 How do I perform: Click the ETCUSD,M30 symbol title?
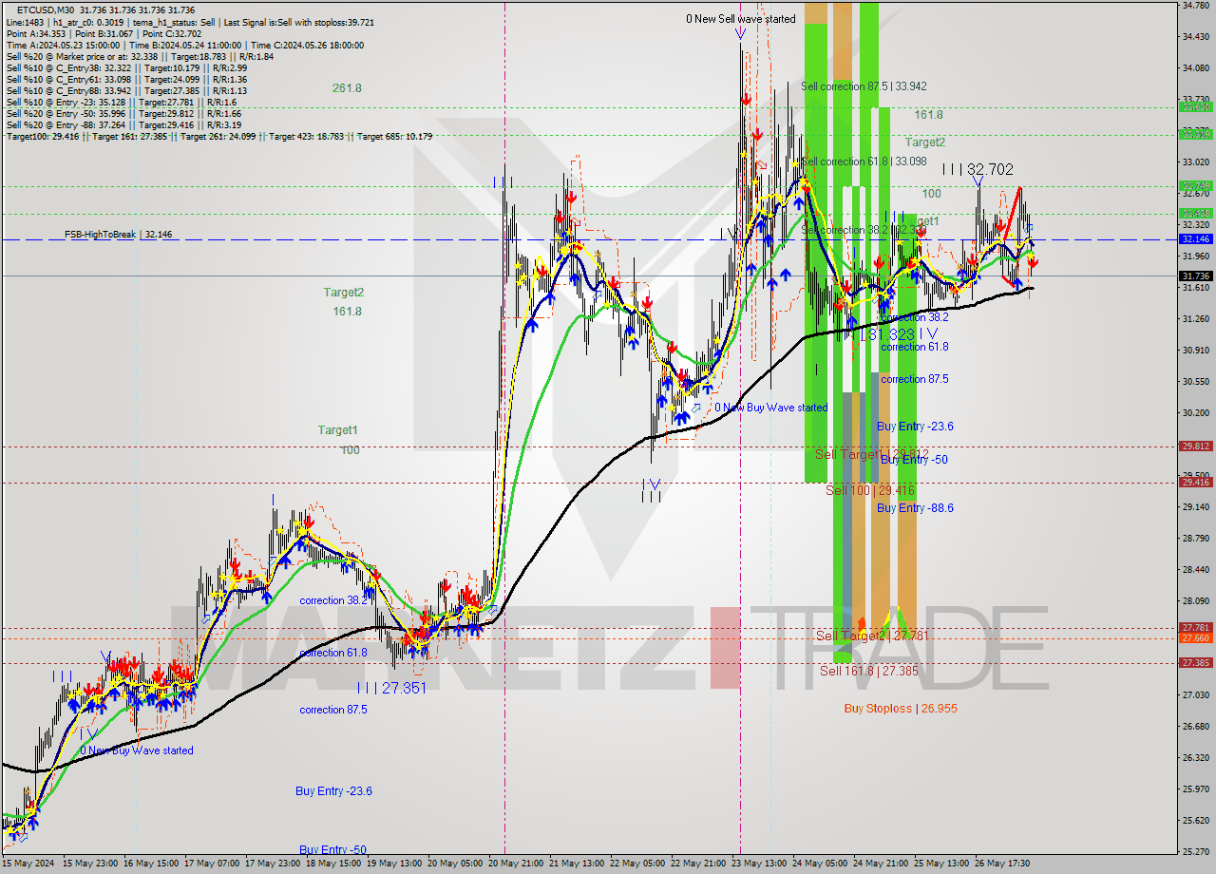44,9
